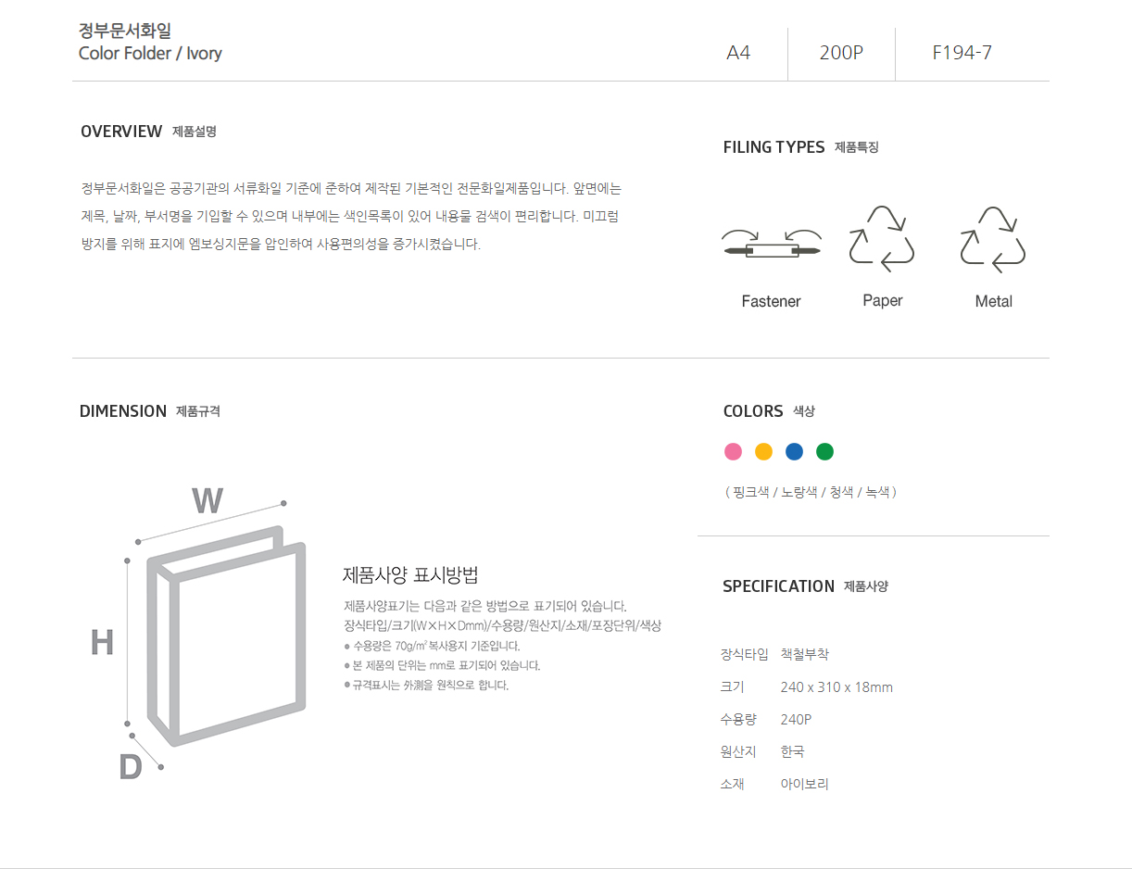This screenshot has height=869, width=1132.
Task: Click the OVERVIEW section heading
Action: [121, 132]
